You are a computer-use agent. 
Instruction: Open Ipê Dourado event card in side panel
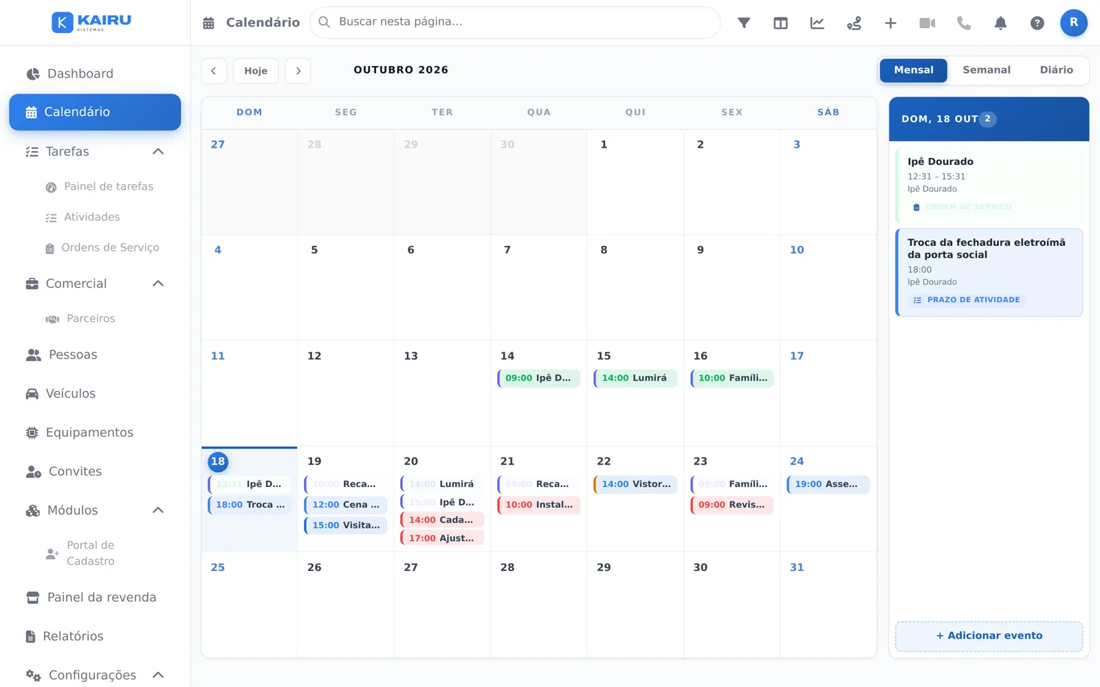pyautogui.click(x=989, y=185)
